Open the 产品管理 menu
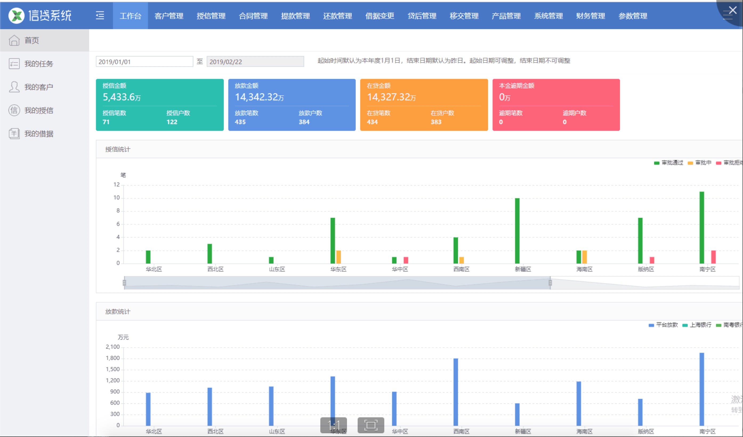The height and width of the screenshot is (437, 743). coord(506,16)
